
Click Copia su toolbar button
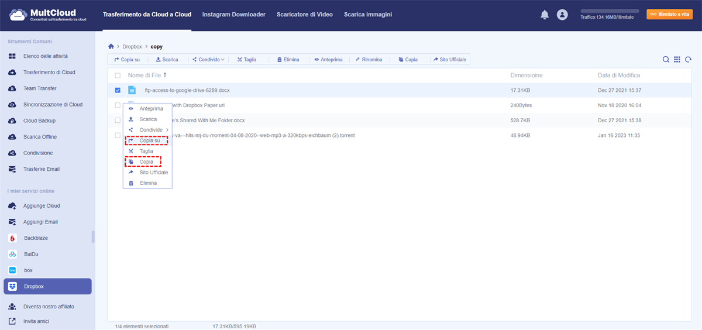point(127,60)
